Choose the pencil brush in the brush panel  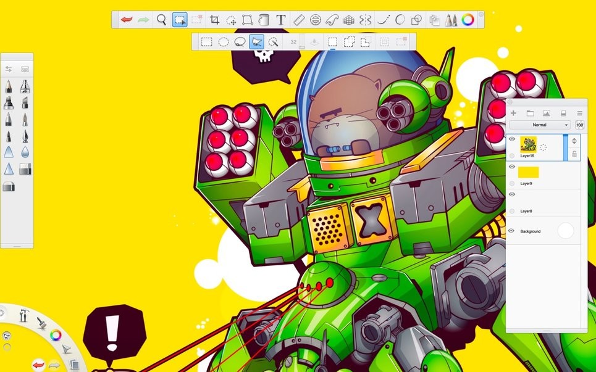8,86
